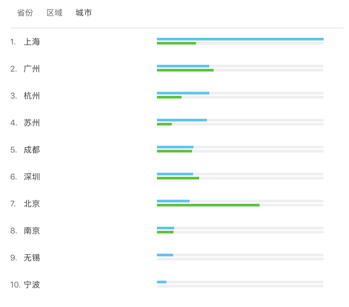This screenshot has height=307, width=349.
Task: Click the blue bar for 杭州
Action: click(183, 93)
